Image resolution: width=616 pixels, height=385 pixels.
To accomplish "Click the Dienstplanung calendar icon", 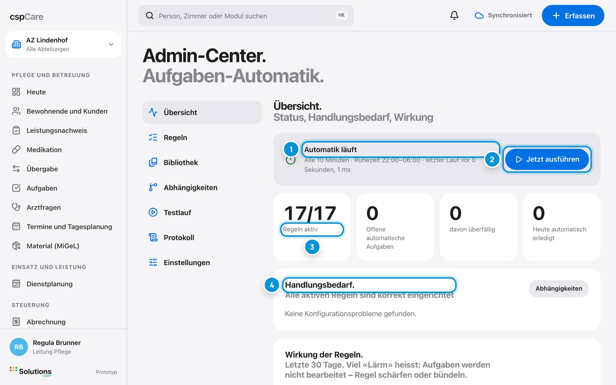I will pos(16,284).
